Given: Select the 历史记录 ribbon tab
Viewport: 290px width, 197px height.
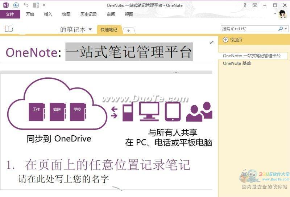Looking at the screenshot, I should point(88,15).
